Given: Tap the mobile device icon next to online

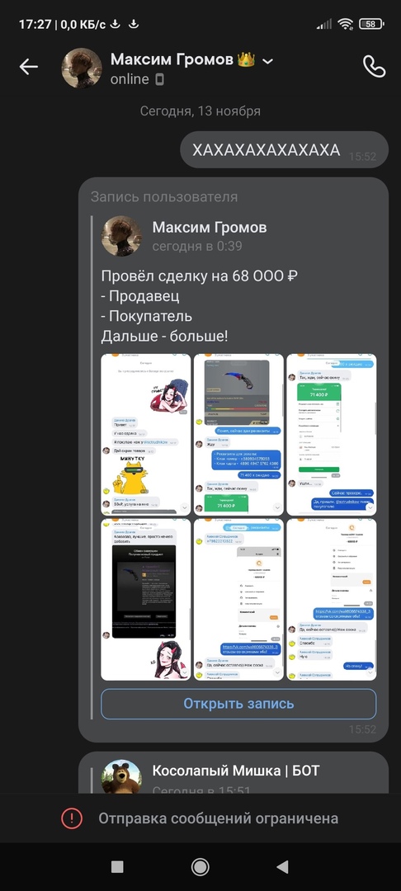Looking at the screenshot, I should [x=159, y=79].
